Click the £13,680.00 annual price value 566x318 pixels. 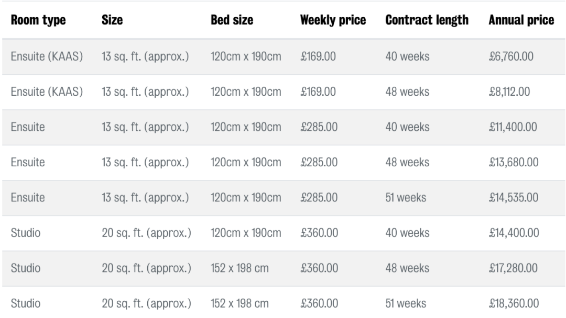point(513,163)
